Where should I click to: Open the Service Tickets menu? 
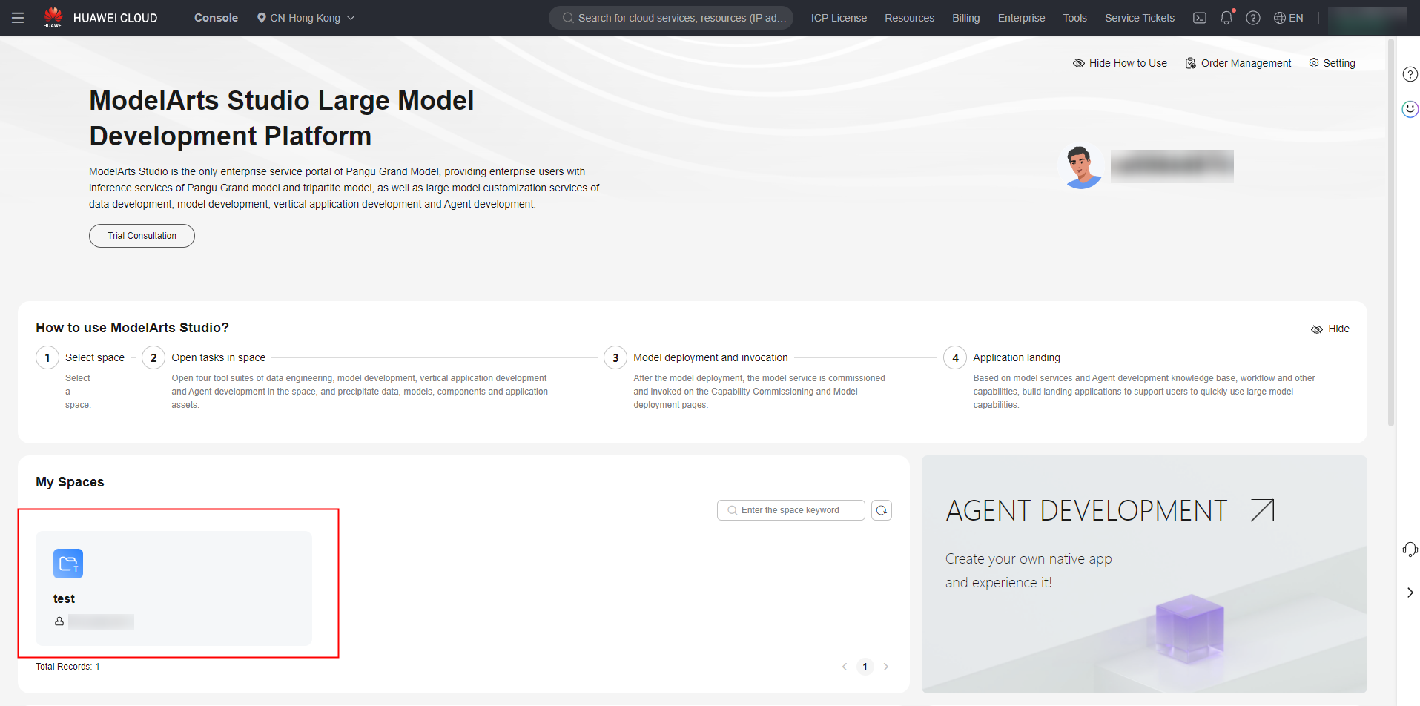pyautogui.click(x=1139, y=18)
